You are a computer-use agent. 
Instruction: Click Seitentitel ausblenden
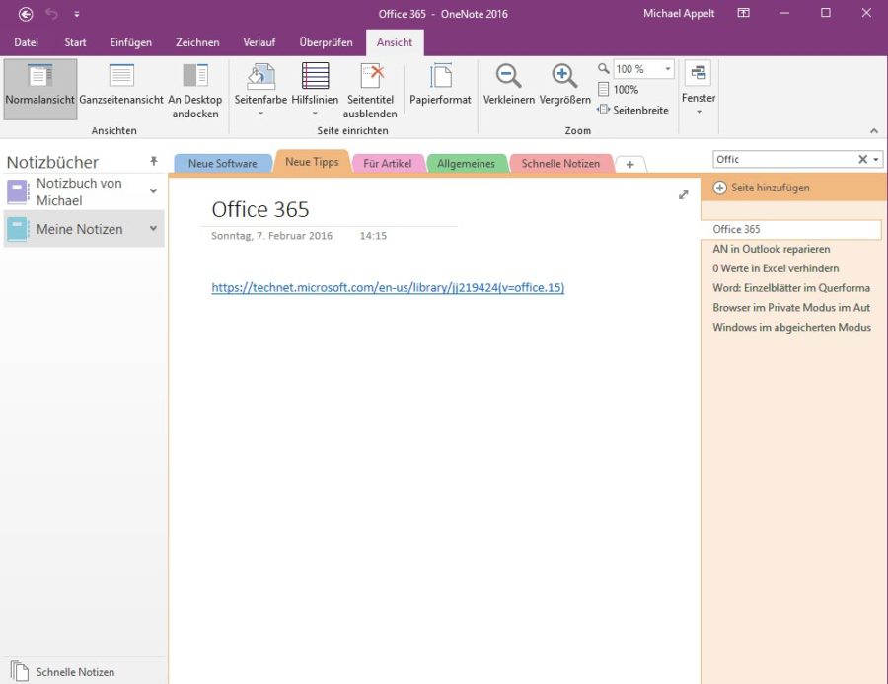pos(370,91)
